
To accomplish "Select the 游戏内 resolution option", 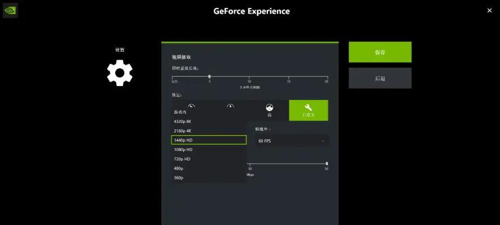I will click(x=209, y=112).
